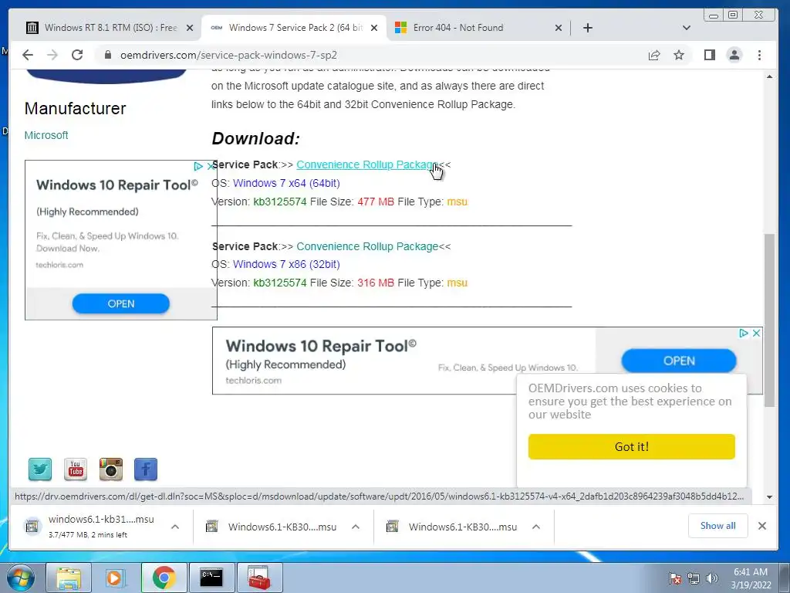Viewport: 790px width, 593px height.
Task: Download 32bit Convenience Rollup Package link
Action: (x=367, y=246)
